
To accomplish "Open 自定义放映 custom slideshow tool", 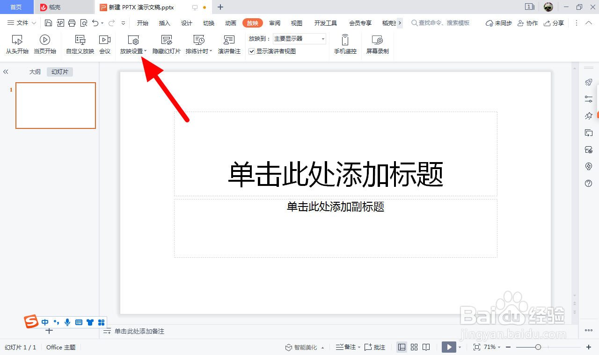I will tap(79, 43).
